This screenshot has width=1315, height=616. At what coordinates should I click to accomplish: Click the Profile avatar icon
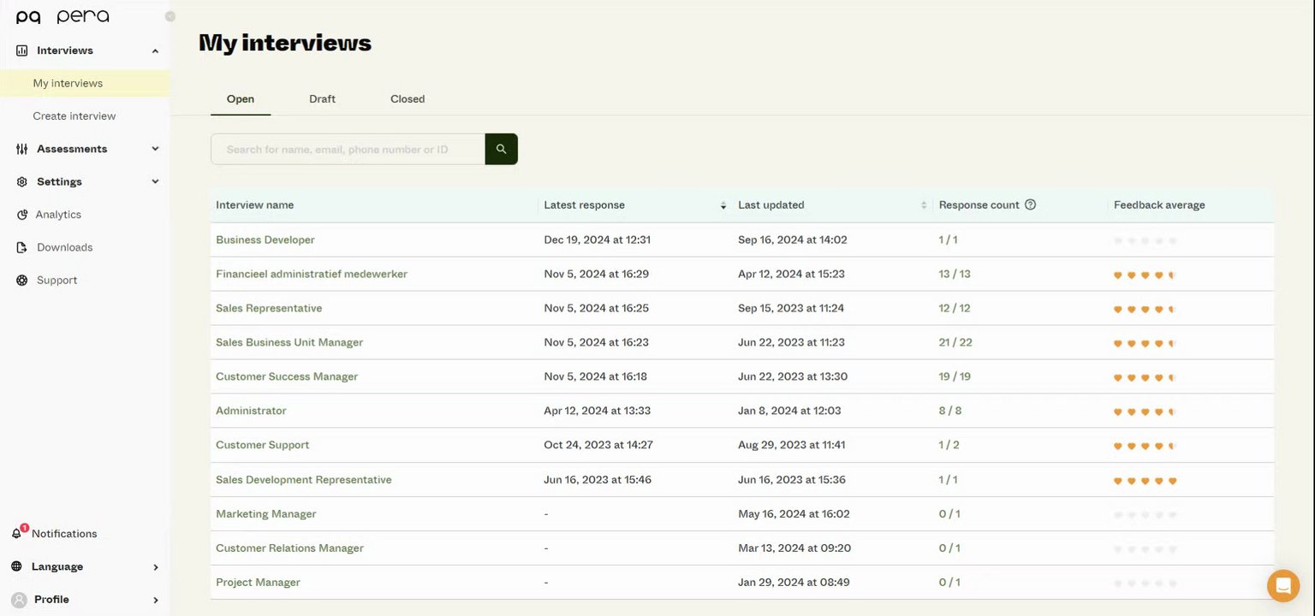[19, 600]
